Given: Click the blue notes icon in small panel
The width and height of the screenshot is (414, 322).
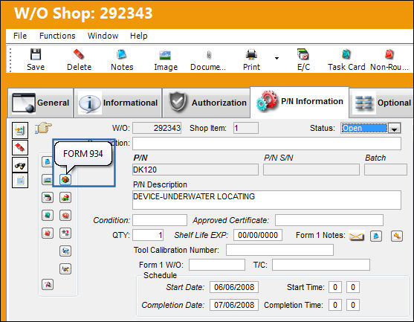Looking at the screenshot, I should click(x=48, y=161).
